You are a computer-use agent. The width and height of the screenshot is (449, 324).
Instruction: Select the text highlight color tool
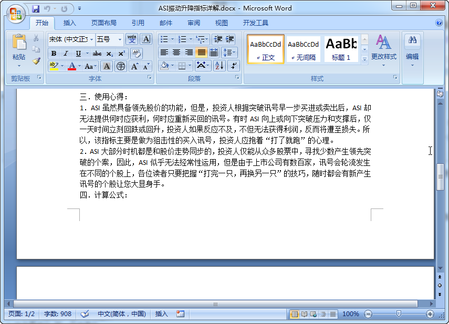pyautogui.click(x=54, y=66)
